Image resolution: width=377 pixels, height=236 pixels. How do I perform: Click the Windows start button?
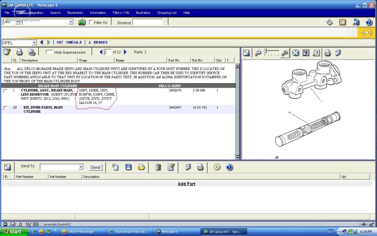coord(14,232)
